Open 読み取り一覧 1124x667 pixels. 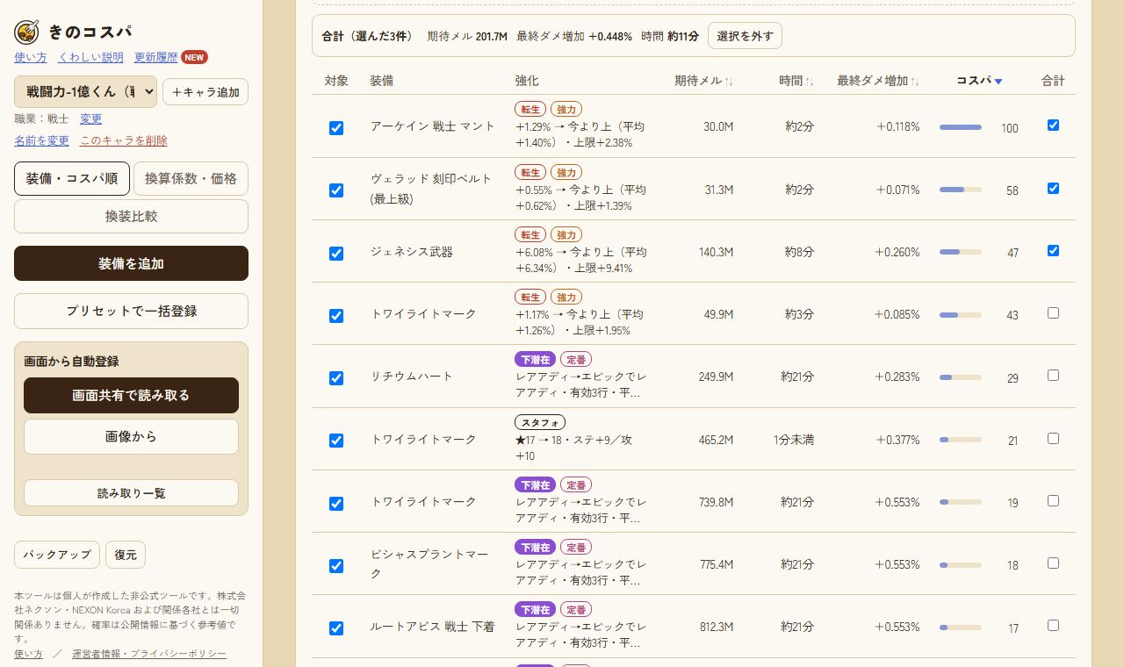coord(131,493)
